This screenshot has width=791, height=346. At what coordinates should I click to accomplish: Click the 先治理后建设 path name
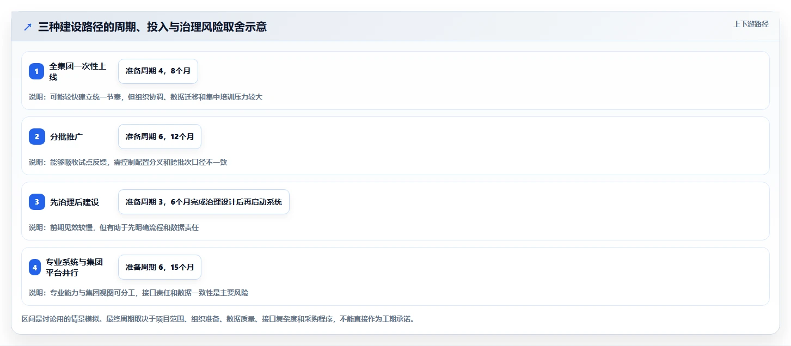[x=75, y=202]
